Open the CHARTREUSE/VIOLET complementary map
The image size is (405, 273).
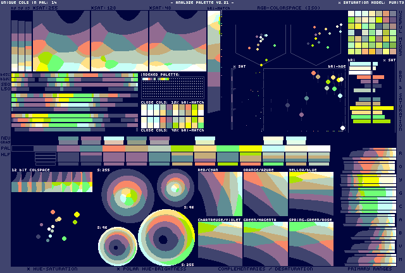tap(220, 244)
